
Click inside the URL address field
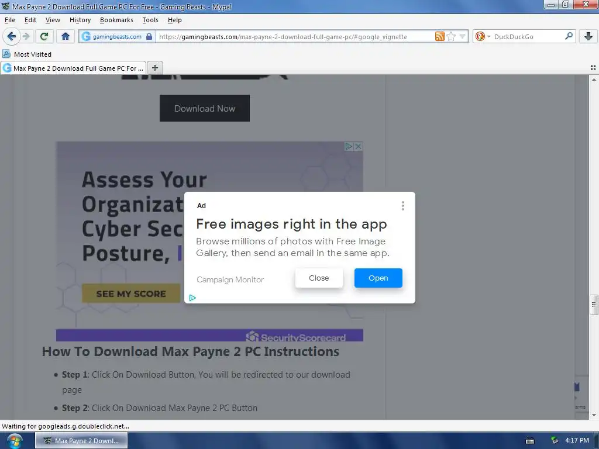[294, 37]
